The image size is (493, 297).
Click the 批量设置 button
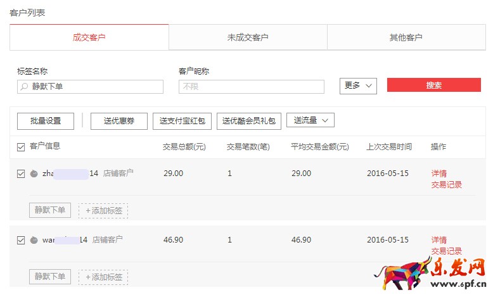(46, 121)
